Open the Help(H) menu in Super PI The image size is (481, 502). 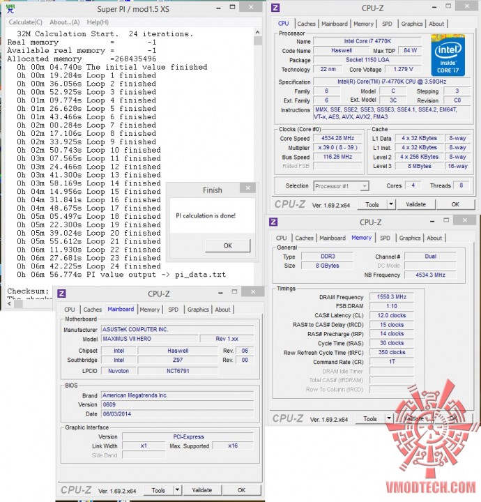coord(98,22)
